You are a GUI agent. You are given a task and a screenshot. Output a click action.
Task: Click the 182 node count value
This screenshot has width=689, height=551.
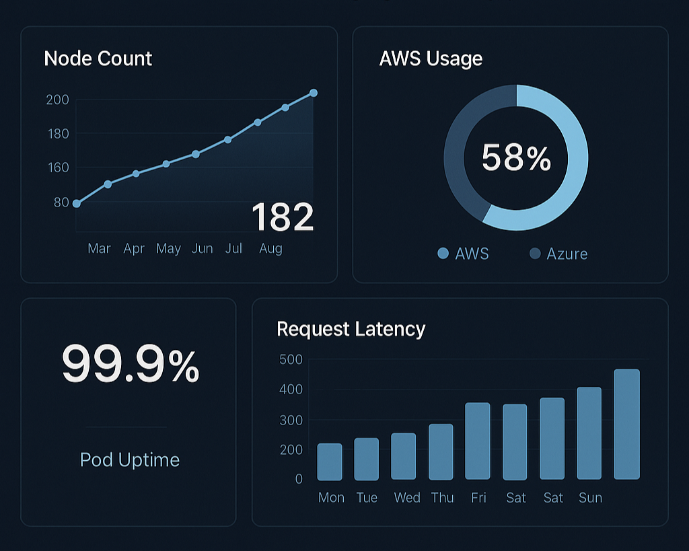pos(283,217)
